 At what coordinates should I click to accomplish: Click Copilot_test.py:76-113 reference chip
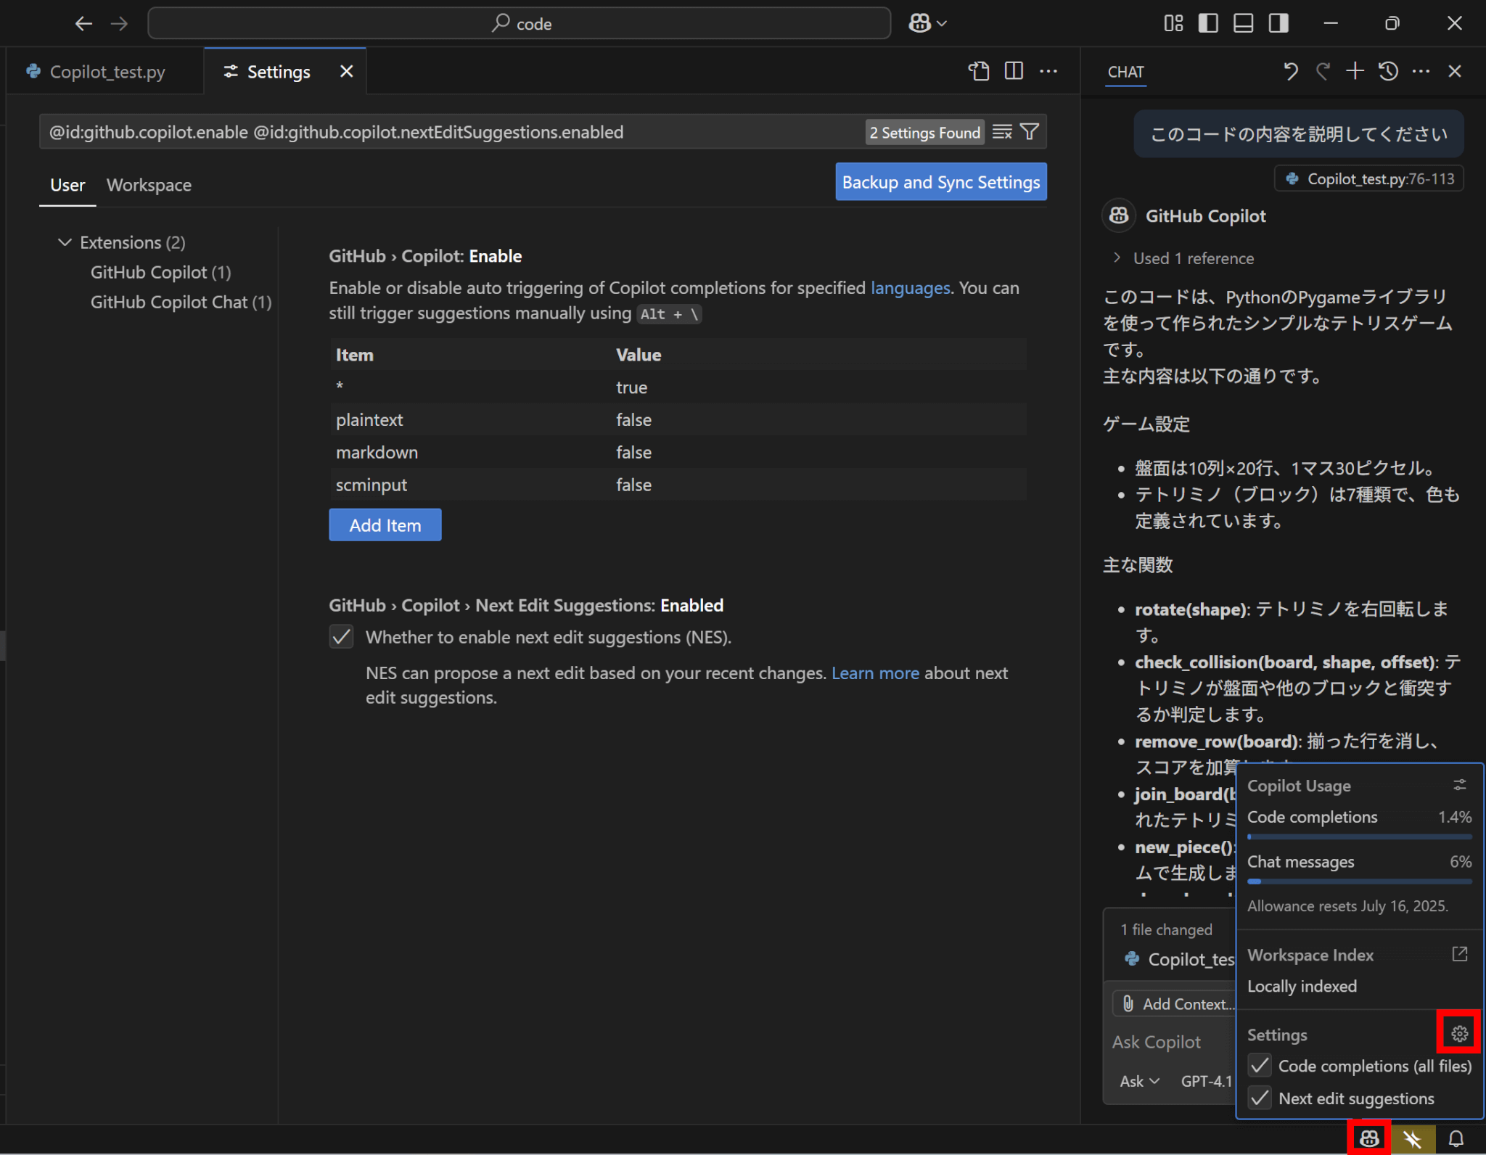pyautogui.click(x=1369, y=178)
